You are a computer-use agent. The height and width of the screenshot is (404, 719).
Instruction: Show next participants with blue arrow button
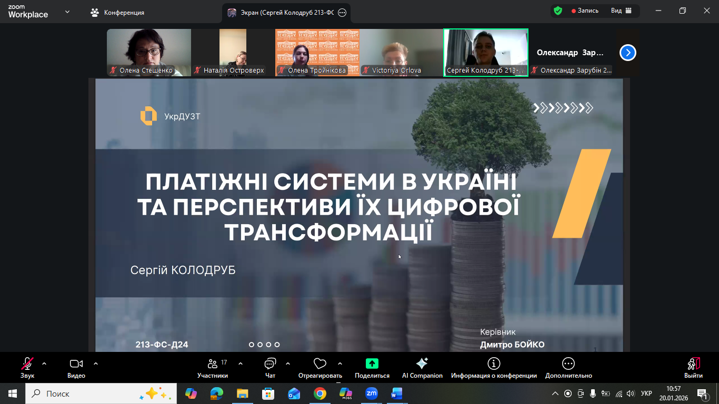628,53
